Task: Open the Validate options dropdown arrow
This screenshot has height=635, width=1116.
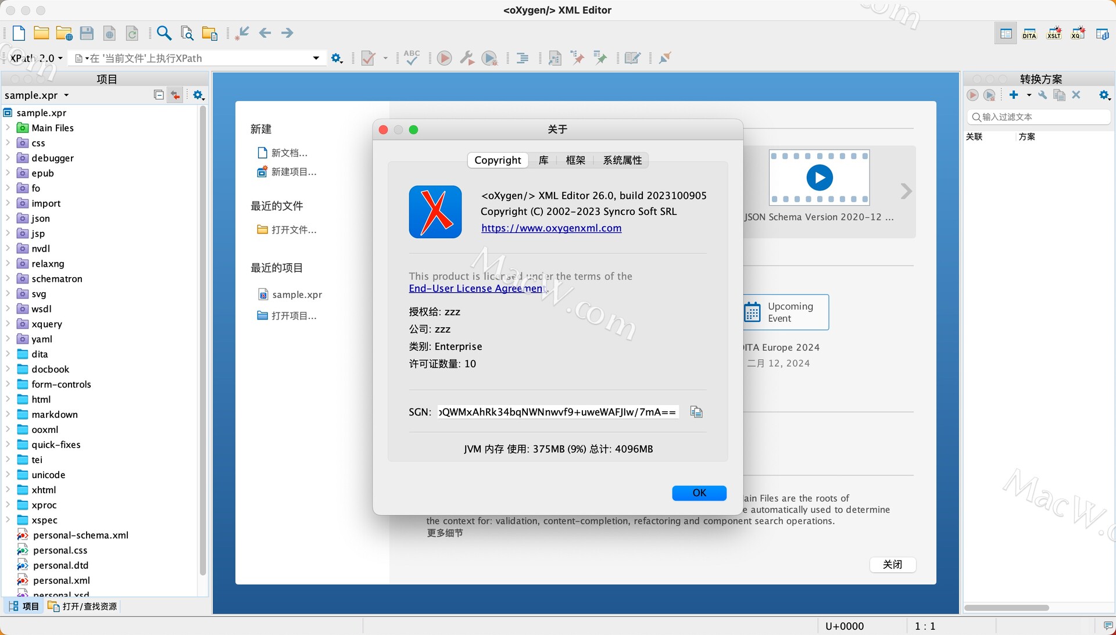Action: pos(385,58)
